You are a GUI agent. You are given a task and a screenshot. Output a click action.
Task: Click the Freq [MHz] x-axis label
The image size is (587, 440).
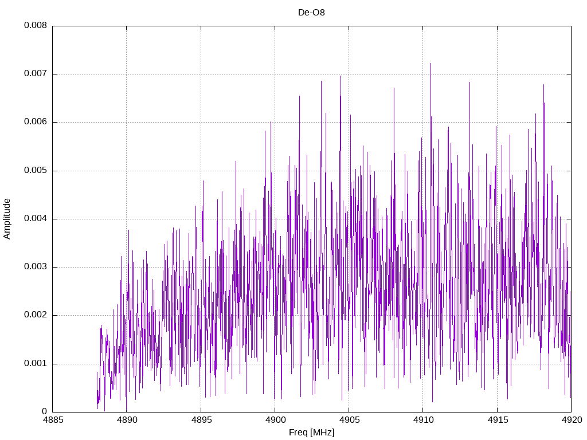[x=311, y=432]
